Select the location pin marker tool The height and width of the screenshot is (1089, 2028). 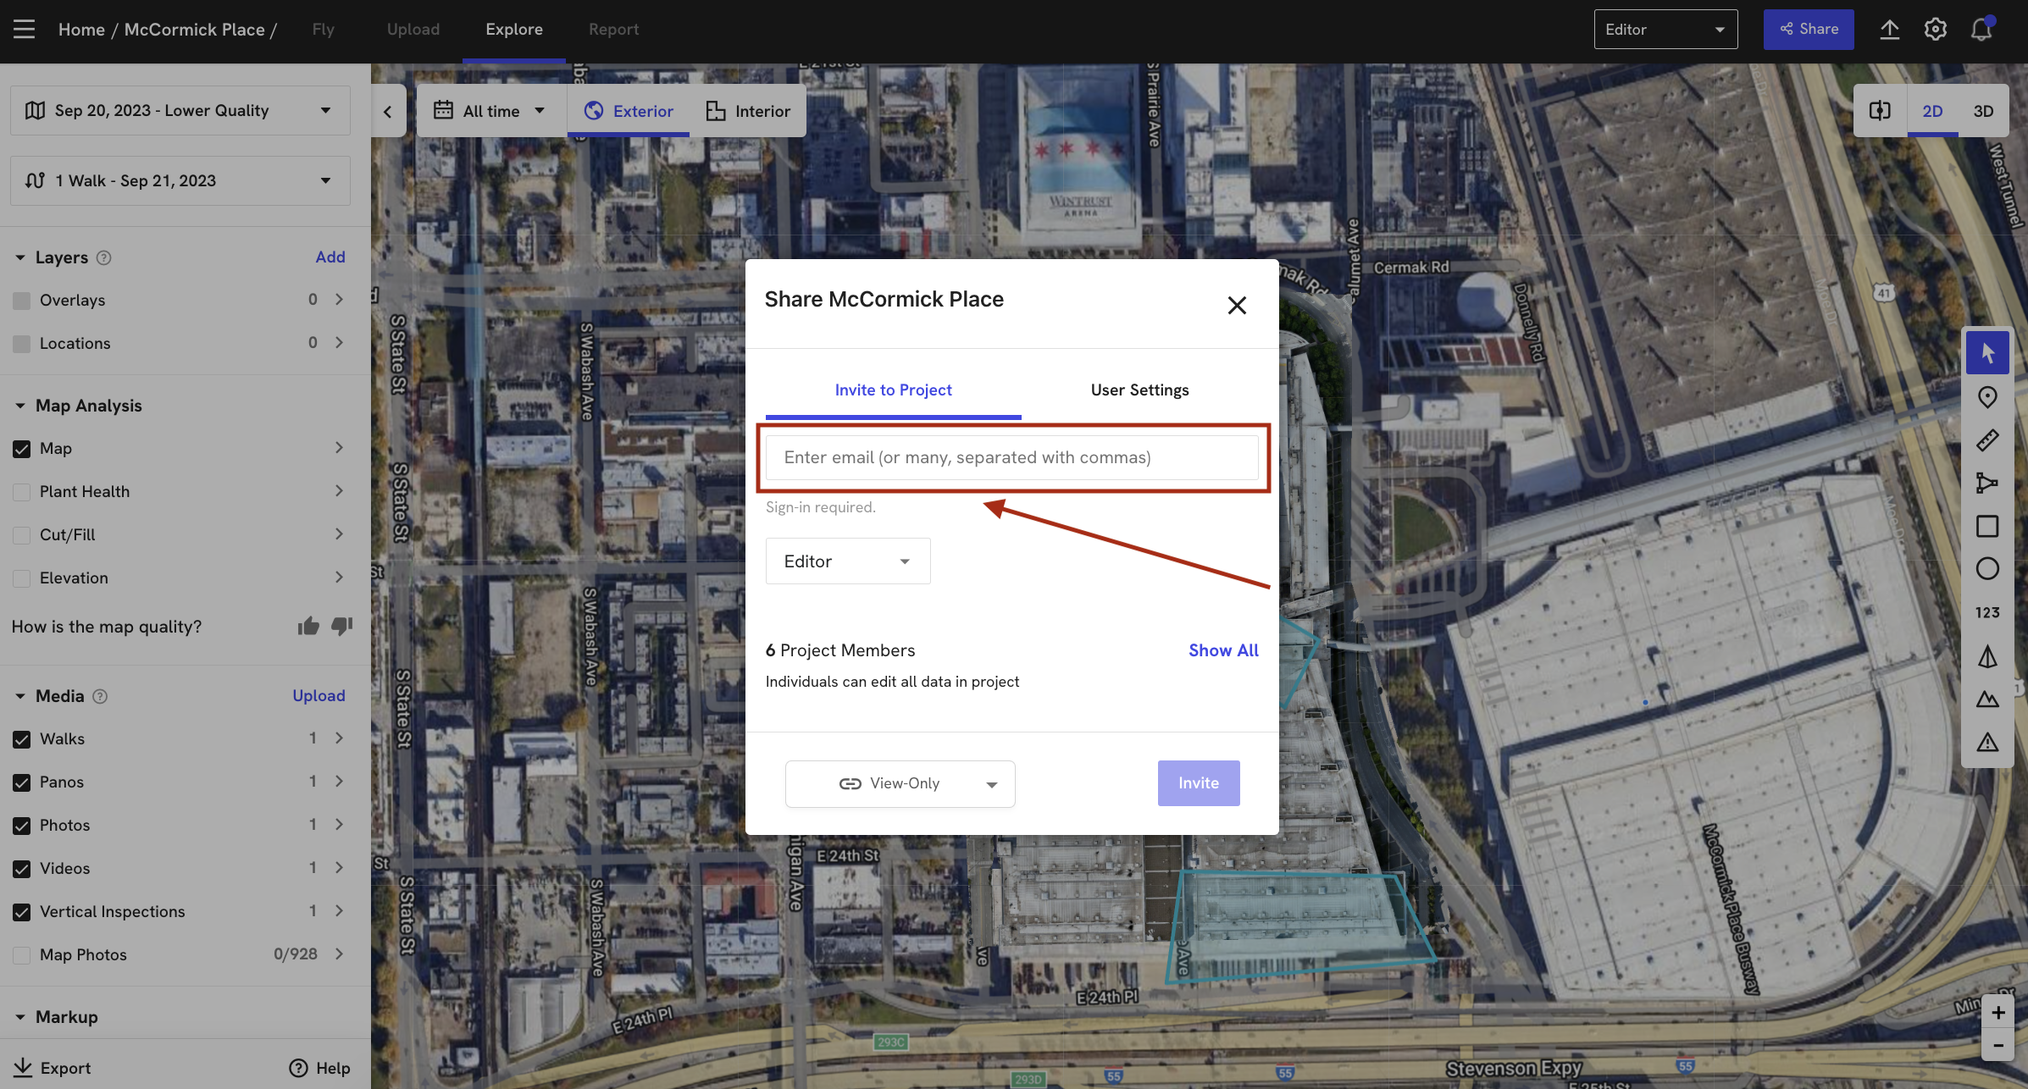point(1987,396)
